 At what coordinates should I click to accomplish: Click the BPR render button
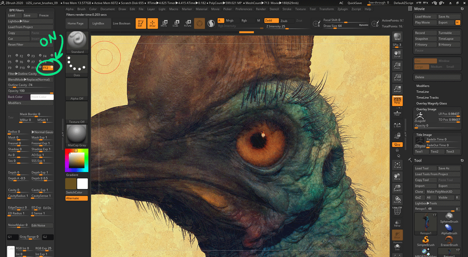click(x=397, y=37)
